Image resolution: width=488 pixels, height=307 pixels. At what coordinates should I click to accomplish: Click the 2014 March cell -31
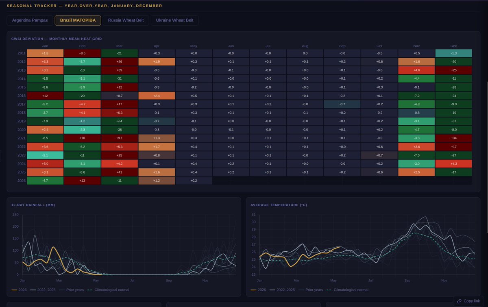(120, 78)
